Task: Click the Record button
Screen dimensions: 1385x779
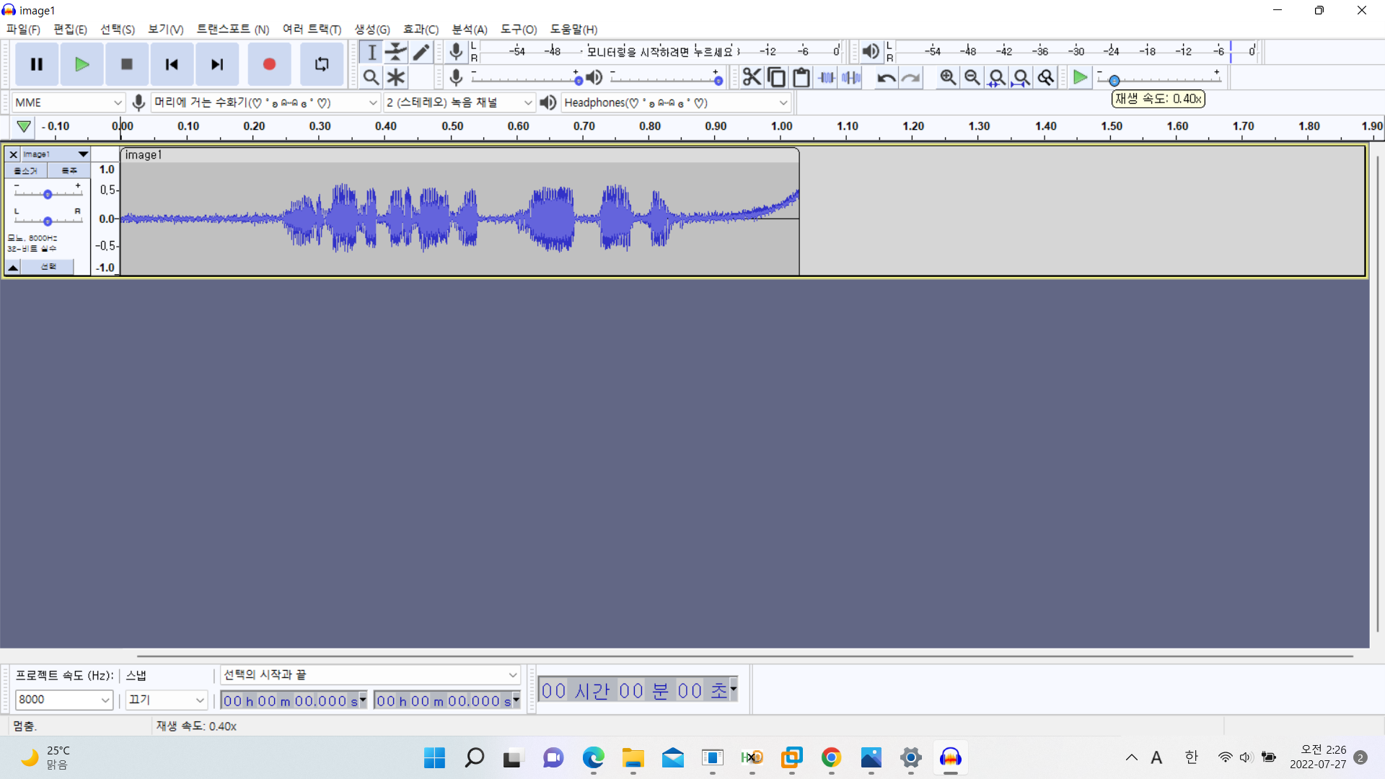Action: pyautogui.click(x=269, y=64)
